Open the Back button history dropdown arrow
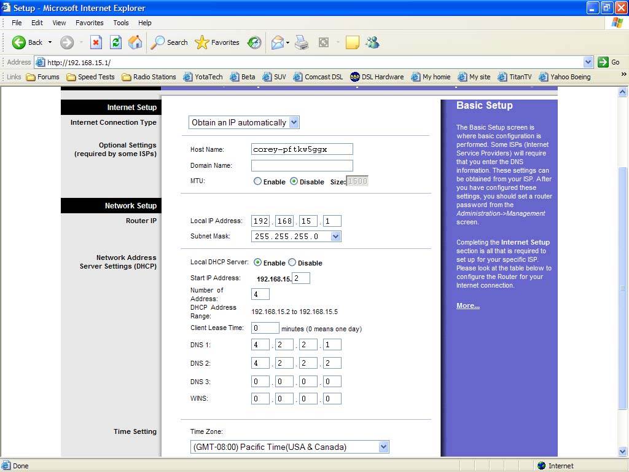The width and height of the screenshot is (629, 472). 50,42
